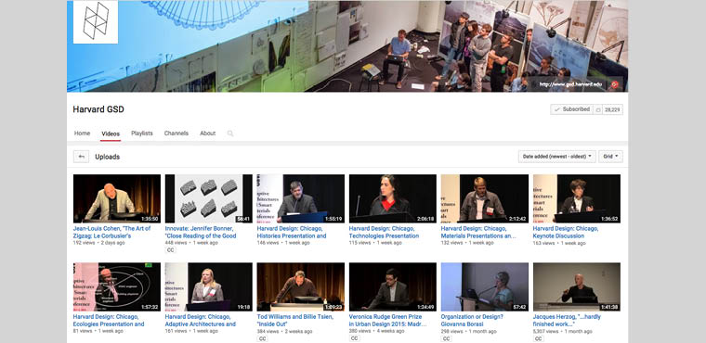Click the 192 views text
The image size is (706, 343).
84,243
